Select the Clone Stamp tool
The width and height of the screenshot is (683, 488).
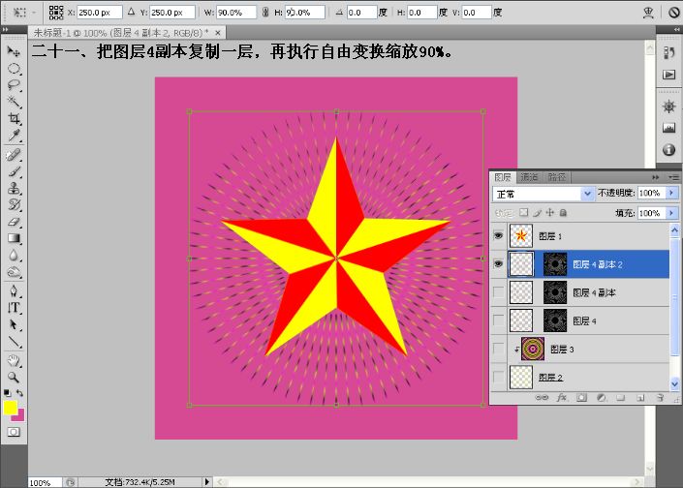click(14, 188)
